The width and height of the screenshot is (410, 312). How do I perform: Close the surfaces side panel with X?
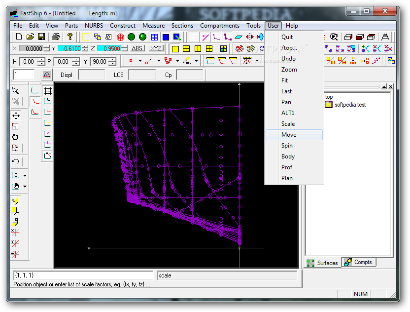pos(391,86)
